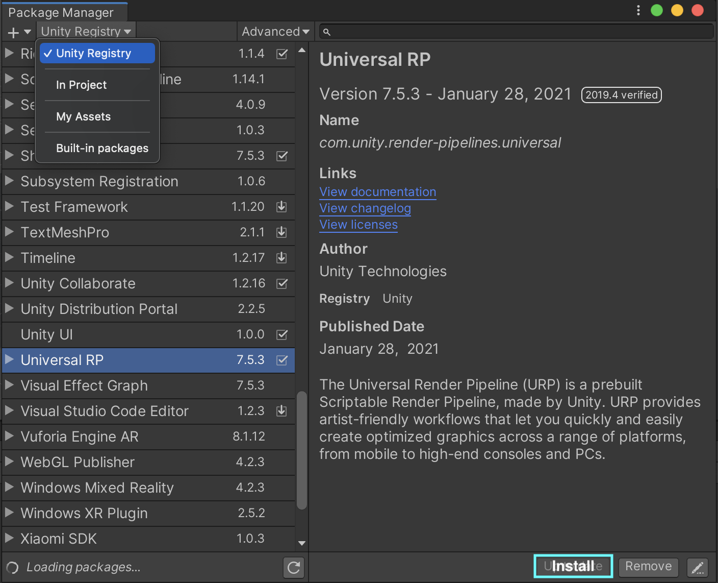This screenshot has height=583, width=718.
Task: Expand the Universal RP package versions
Action: tap(9, 359)
